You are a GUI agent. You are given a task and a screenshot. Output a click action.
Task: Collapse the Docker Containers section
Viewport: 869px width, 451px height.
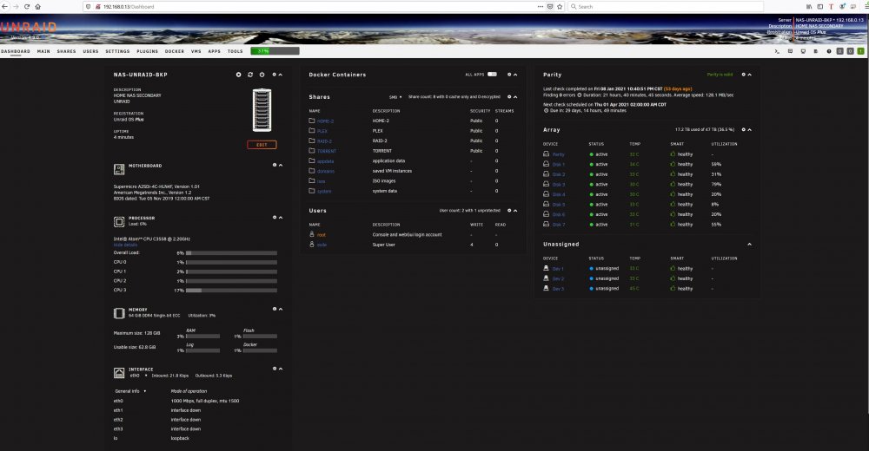click(515, 75)
